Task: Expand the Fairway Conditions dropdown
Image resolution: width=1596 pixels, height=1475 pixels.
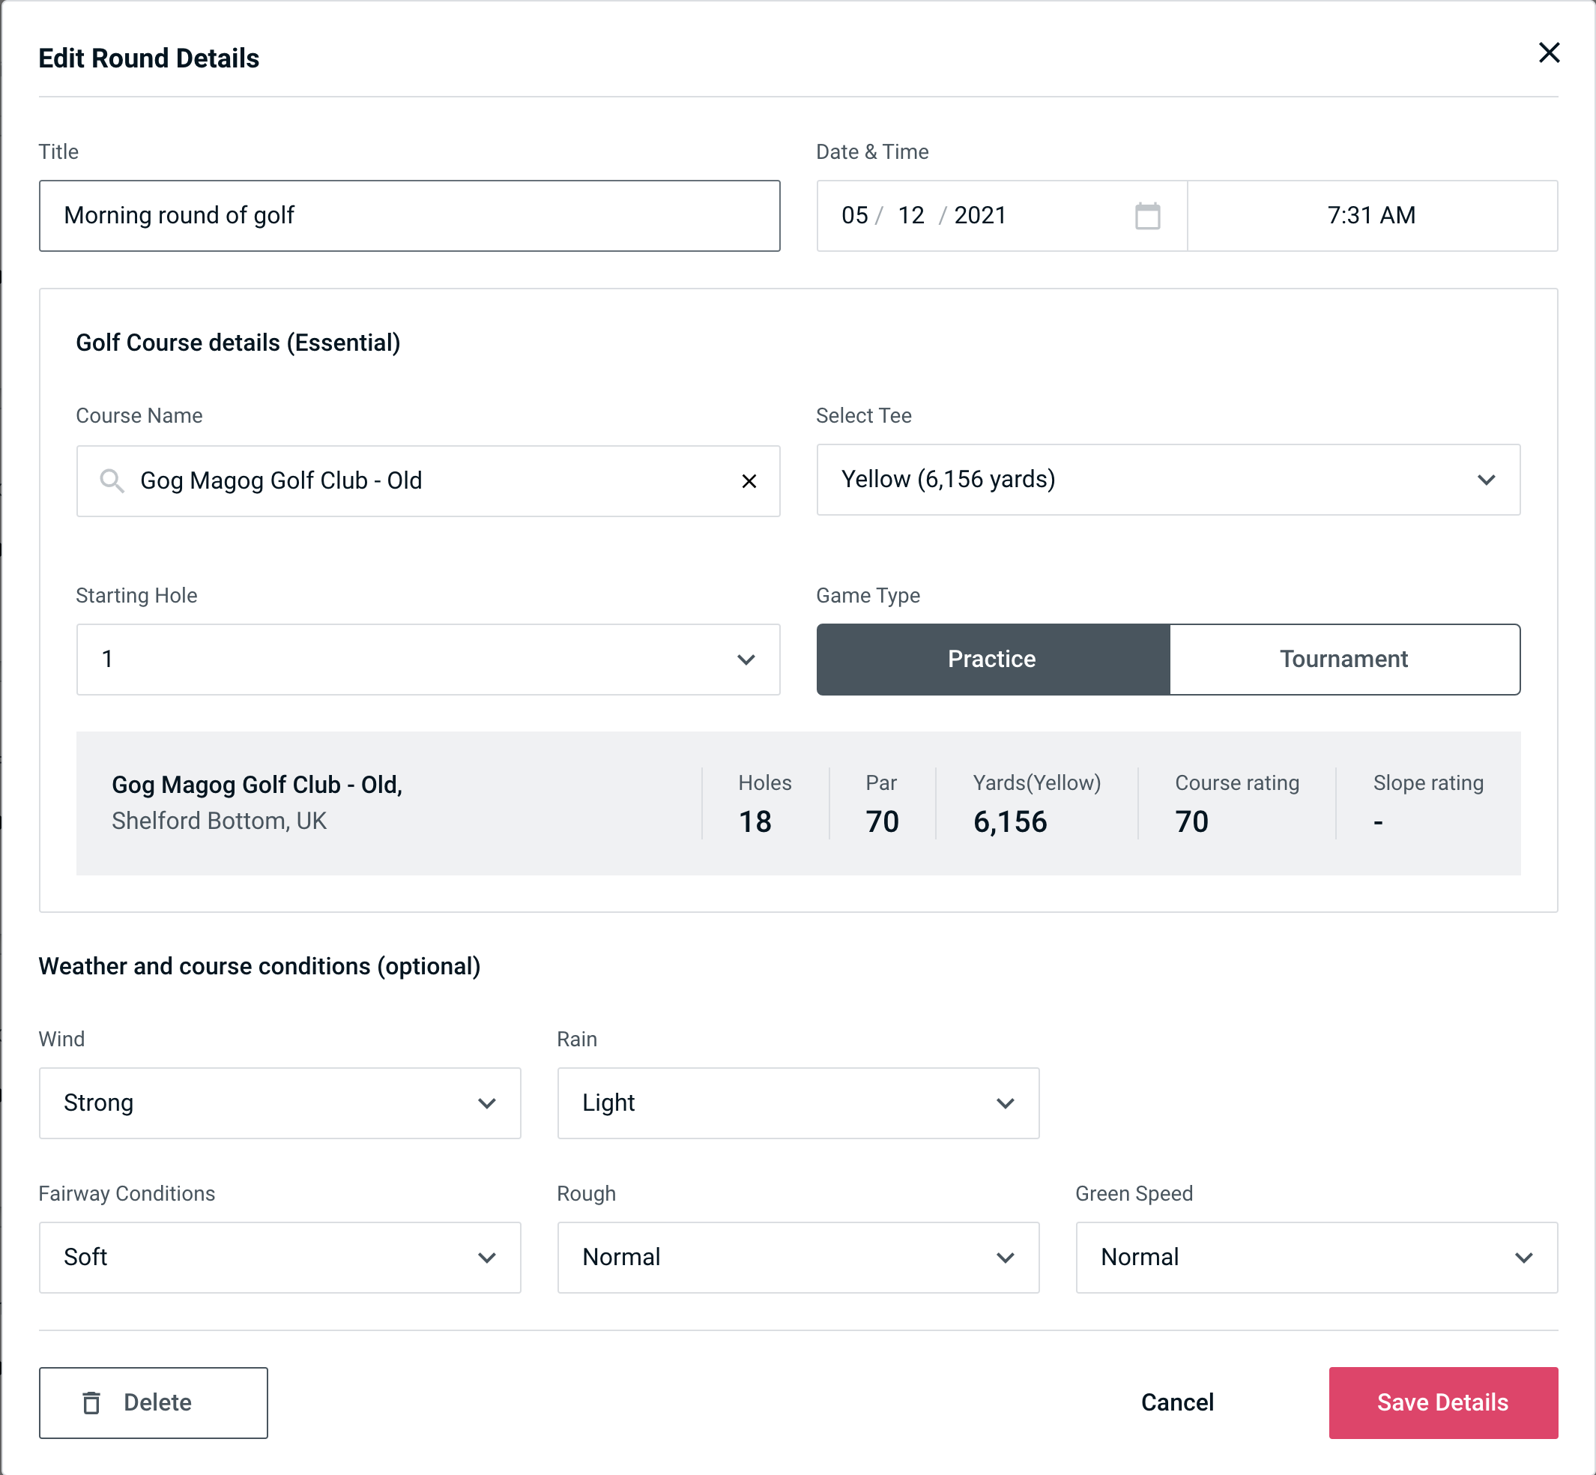Action: point(279,1257)
